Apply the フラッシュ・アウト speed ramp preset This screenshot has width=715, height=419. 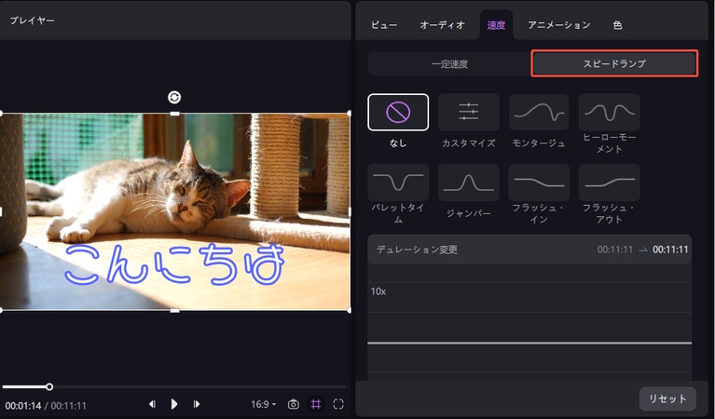click(x=610, y=182)
